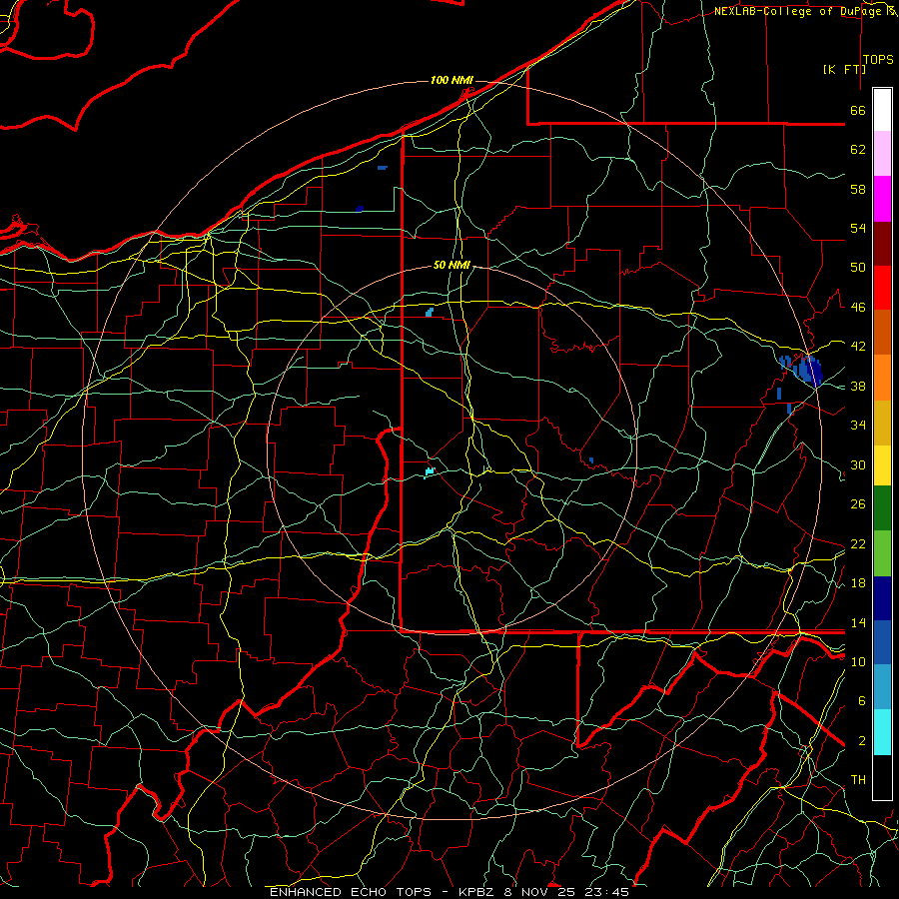This screenshot has width=899, height=899.
Task: Click the cyan legend swatch near 2
Action: 882,731
